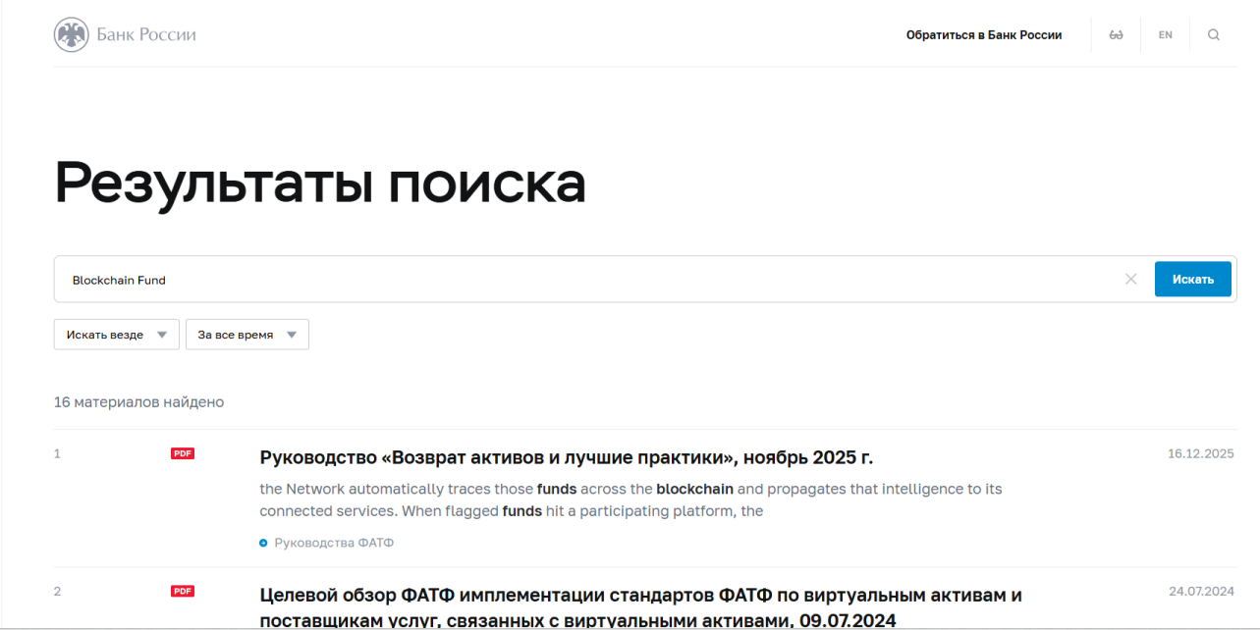Open Целевой обзор ФАТФ result title
Image resolution: width=1260 pixels, height=630 pixels.
641,607
